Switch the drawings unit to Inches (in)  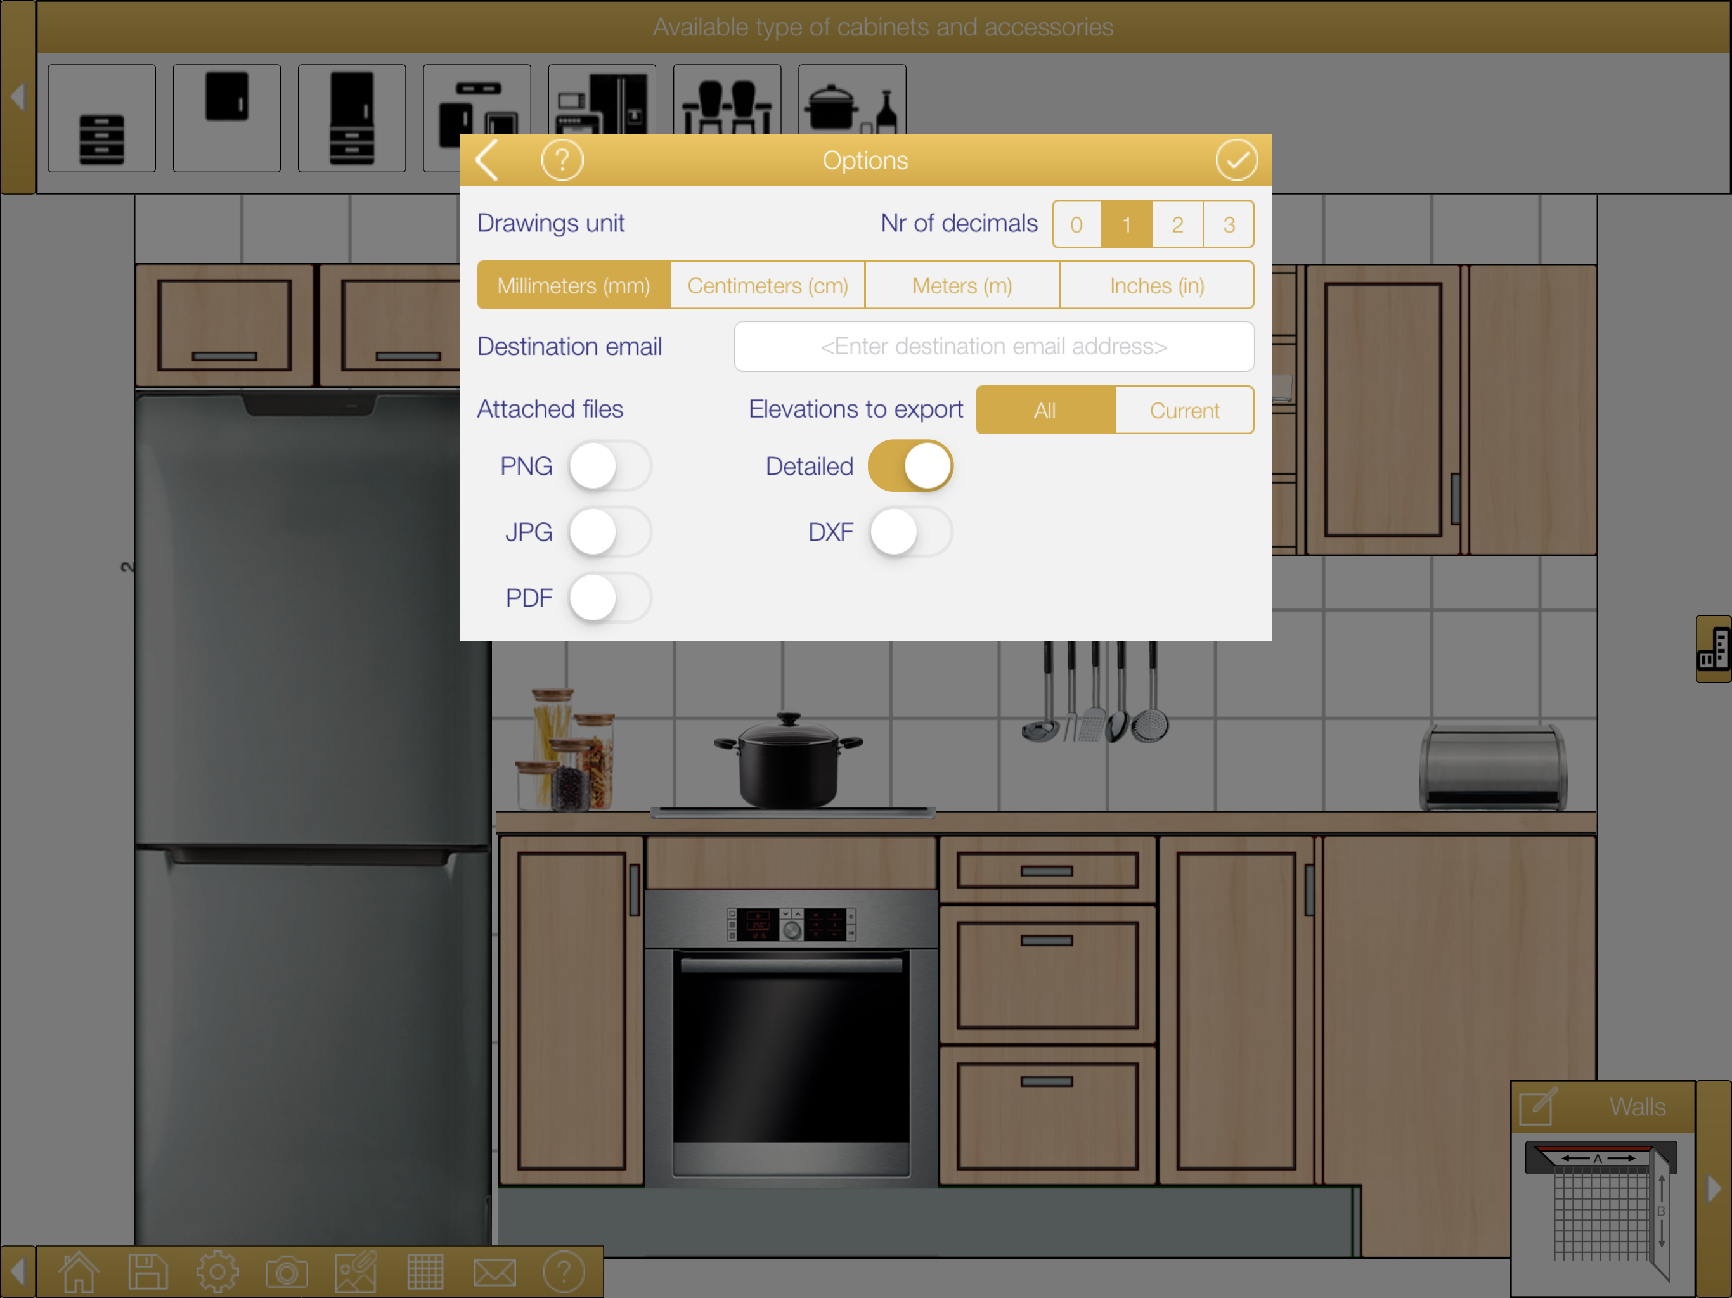pos(1156,286)
